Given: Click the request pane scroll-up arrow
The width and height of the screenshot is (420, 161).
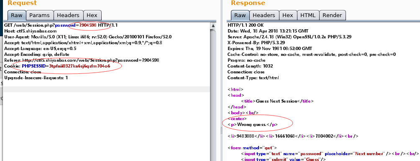Looking at the screenshot, I should [x=213, y=26].
